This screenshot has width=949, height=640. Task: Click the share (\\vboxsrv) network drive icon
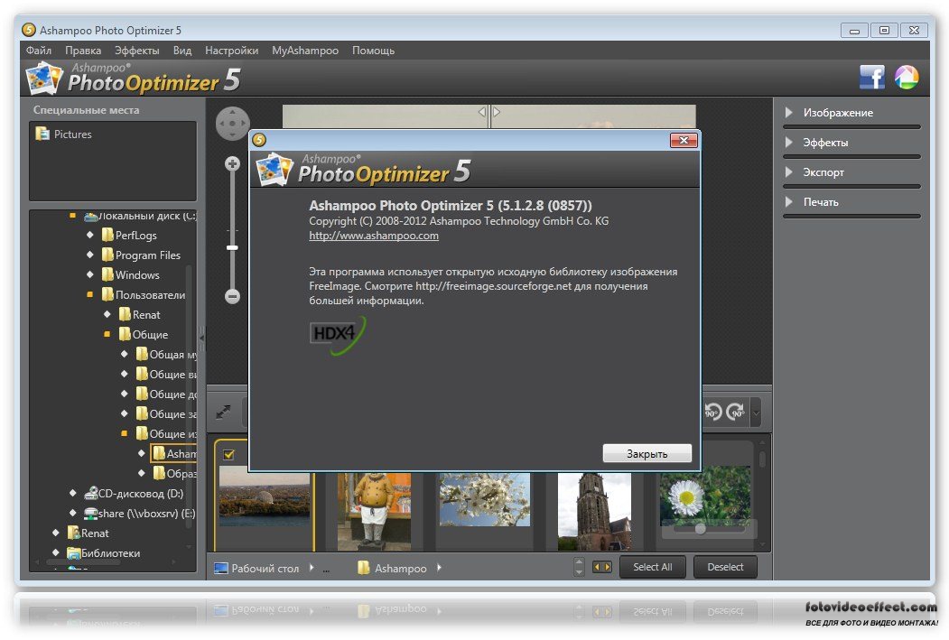91,513
